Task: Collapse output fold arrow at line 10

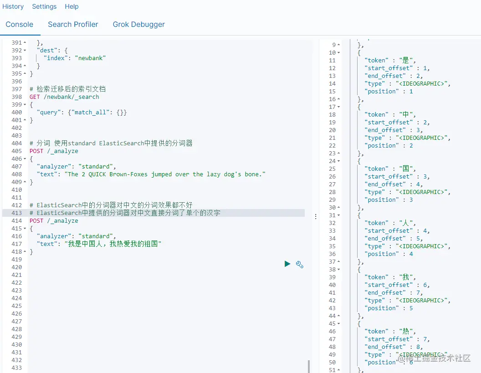Action: pos(339,53)
